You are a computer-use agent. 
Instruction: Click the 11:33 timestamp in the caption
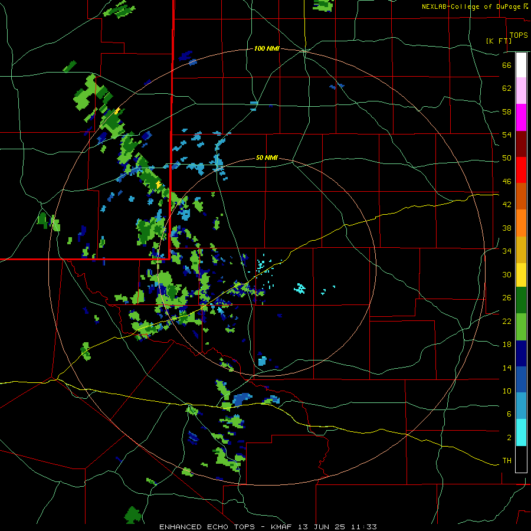pos(363,527)
